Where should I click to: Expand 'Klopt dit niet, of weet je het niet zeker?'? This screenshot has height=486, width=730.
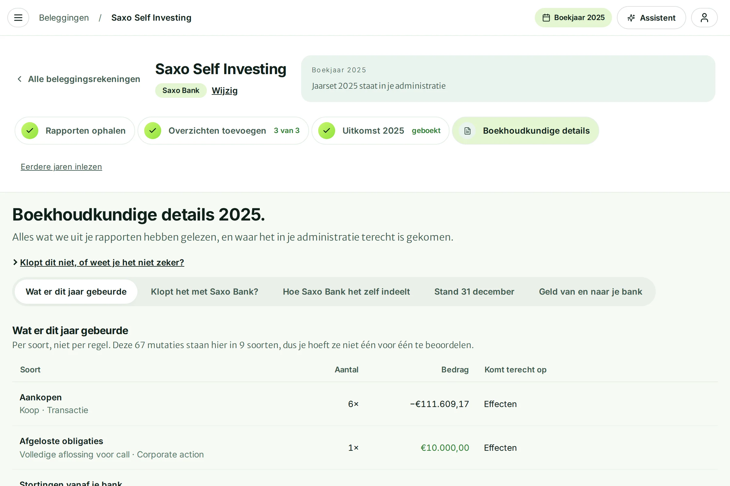(102, 262)
